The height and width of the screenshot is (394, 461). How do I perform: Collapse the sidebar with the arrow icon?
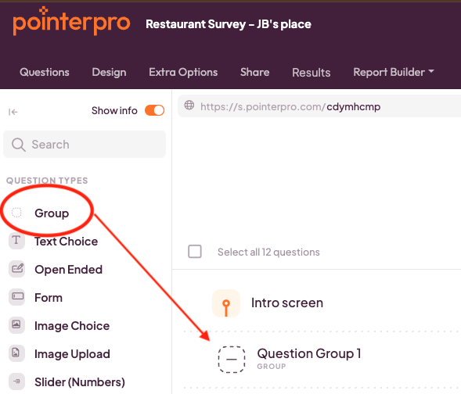click(x=13, y=112)
